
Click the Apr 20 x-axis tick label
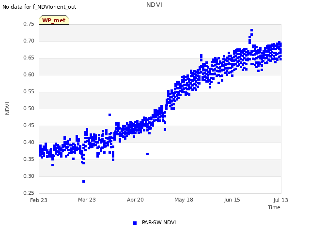(135, 200)
